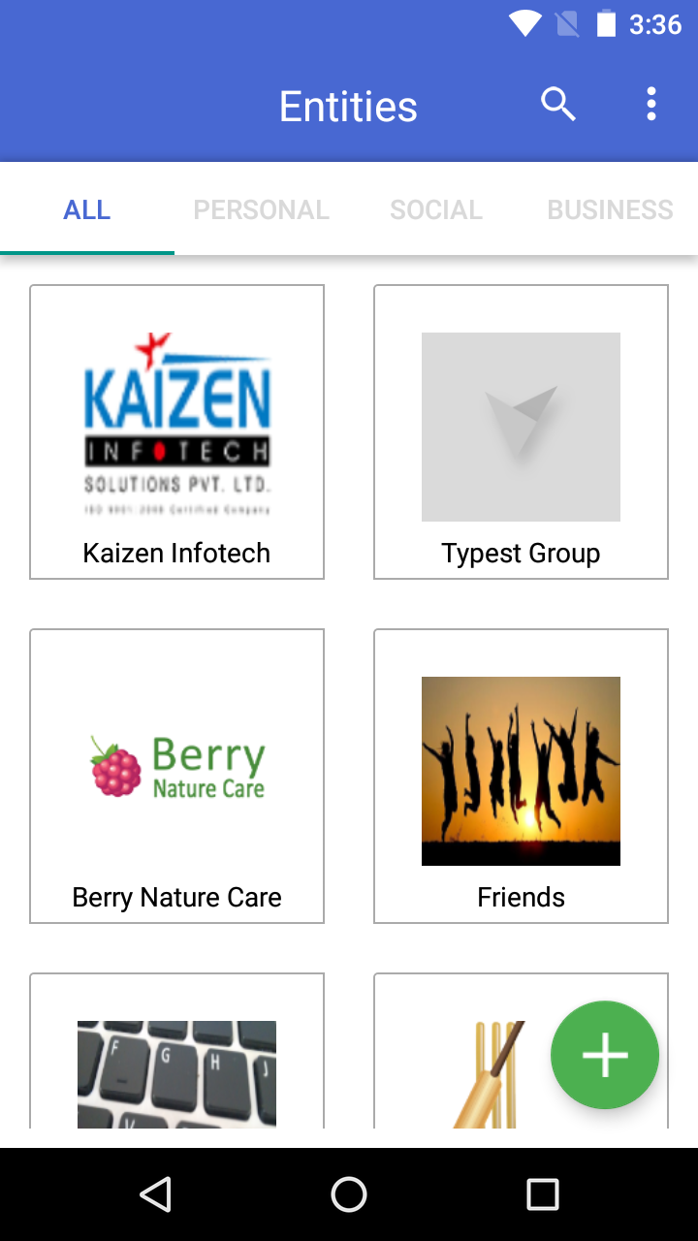
Task: Switch to the PERSONAL tab
Action: [x=262, y=209]
